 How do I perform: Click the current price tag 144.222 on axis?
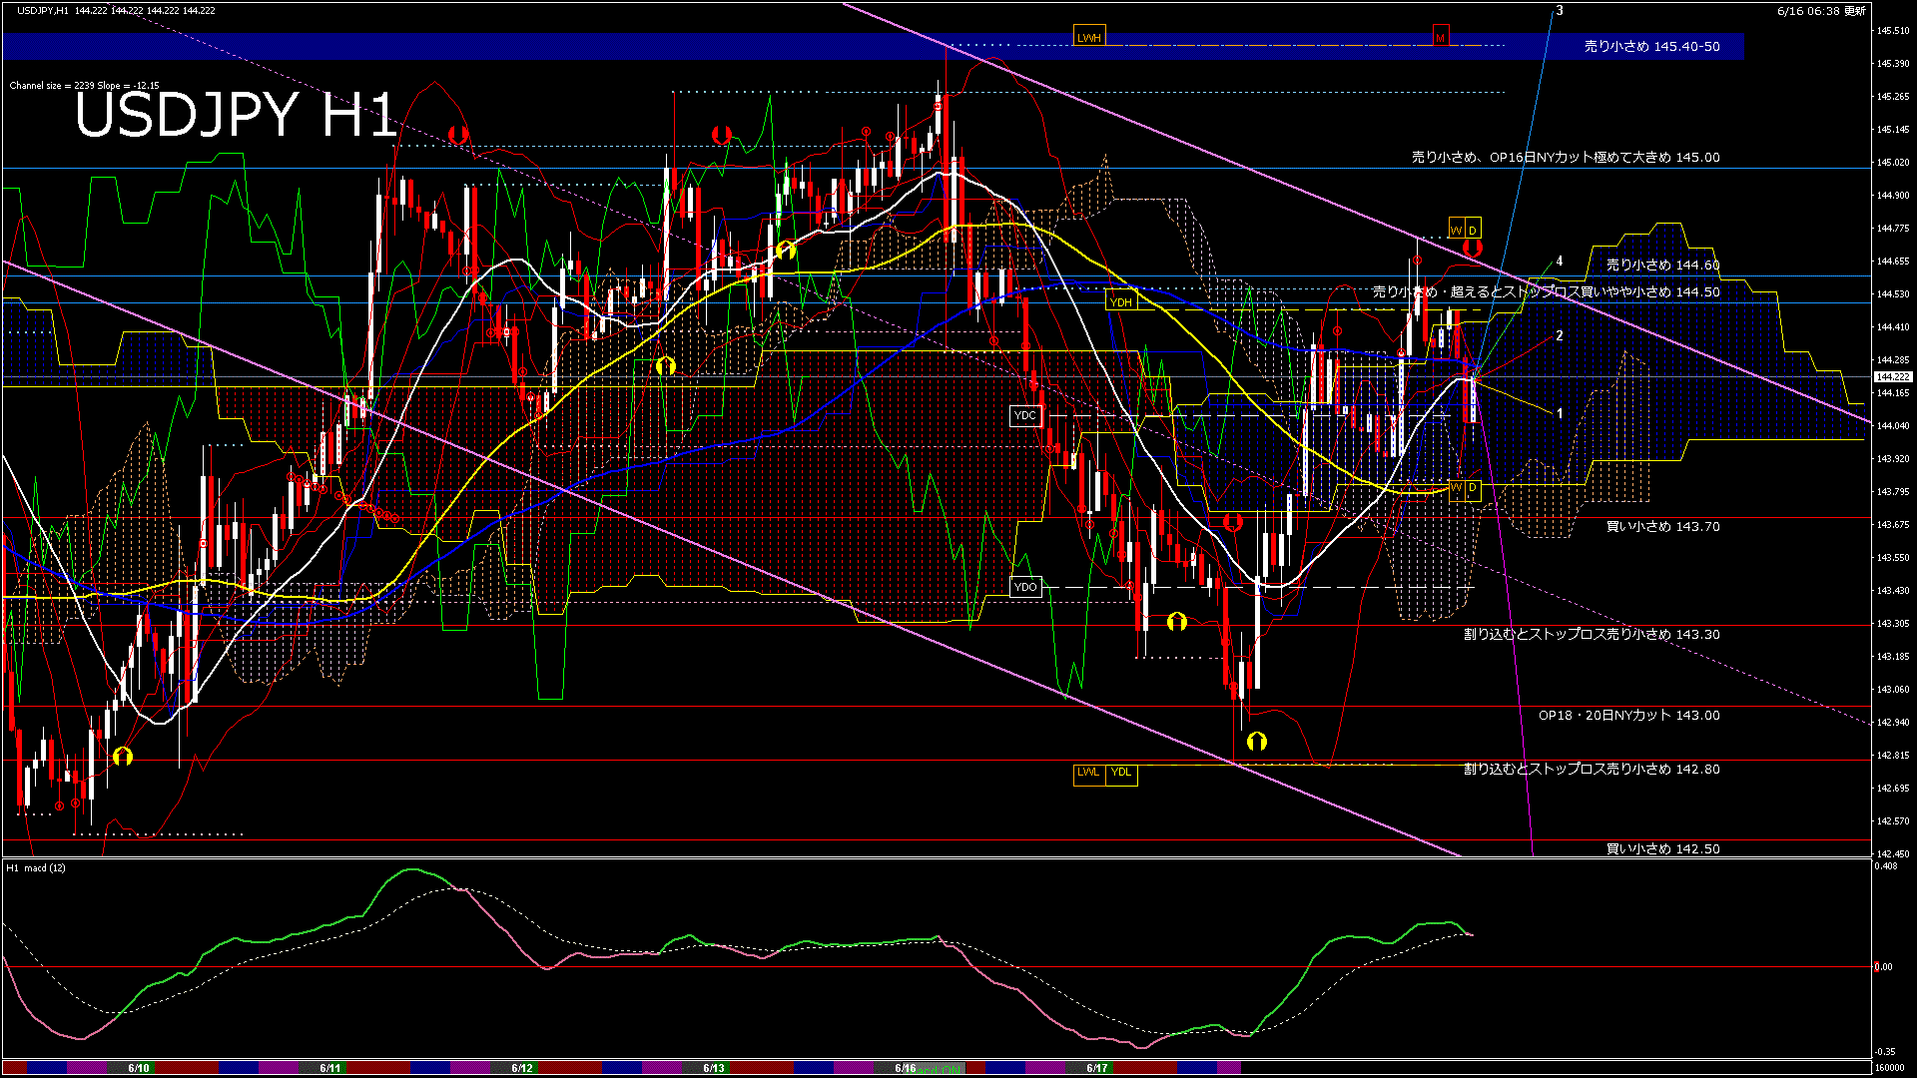click(x=1892, y=377)
